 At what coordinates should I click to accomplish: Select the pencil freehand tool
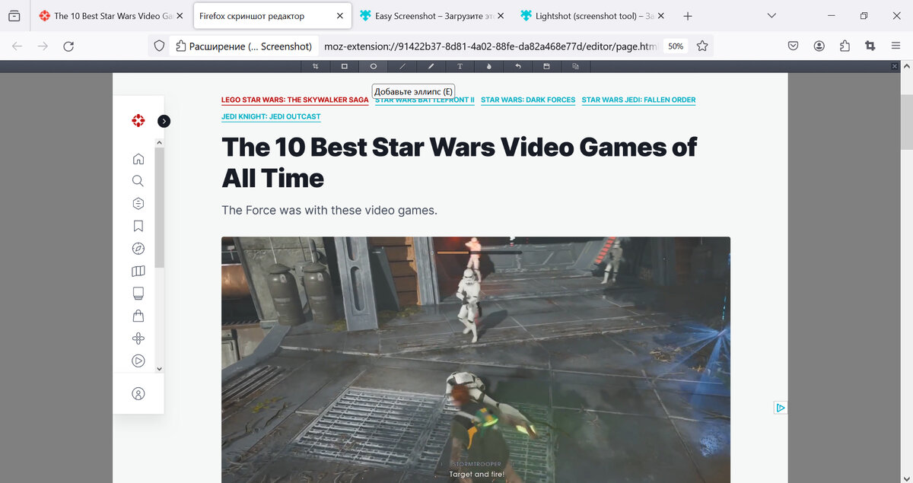click(x=431, y=66)
